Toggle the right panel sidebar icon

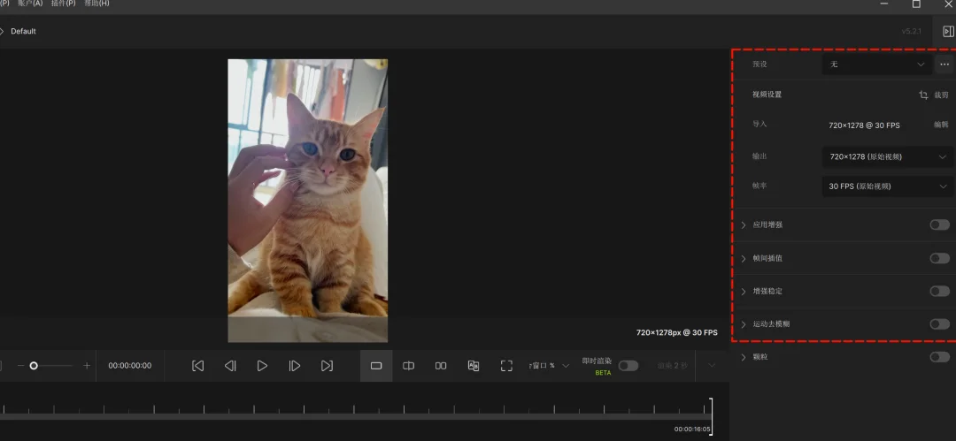click(x=948, y=31)
